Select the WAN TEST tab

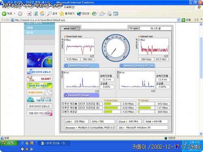pos(70,28)
